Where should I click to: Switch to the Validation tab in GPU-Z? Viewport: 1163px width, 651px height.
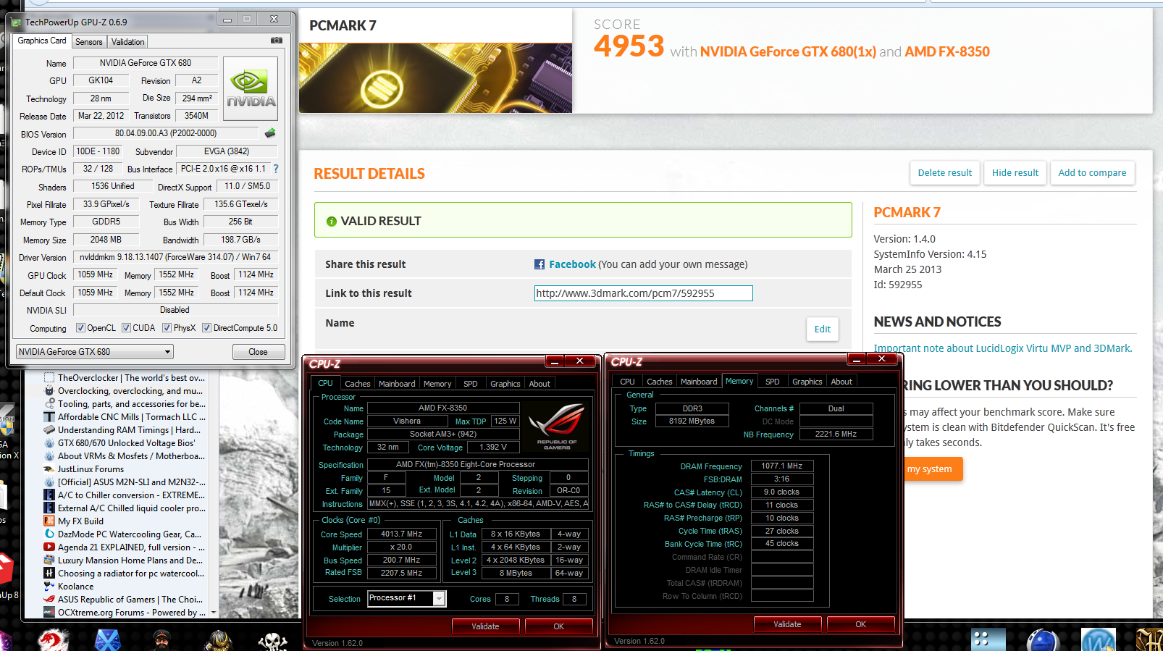tap(128, 42)
